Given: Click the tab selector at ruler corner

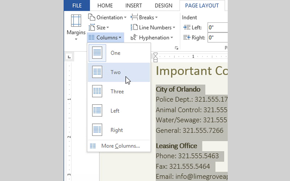Looking at the screenshot, I should click(69, 57).
